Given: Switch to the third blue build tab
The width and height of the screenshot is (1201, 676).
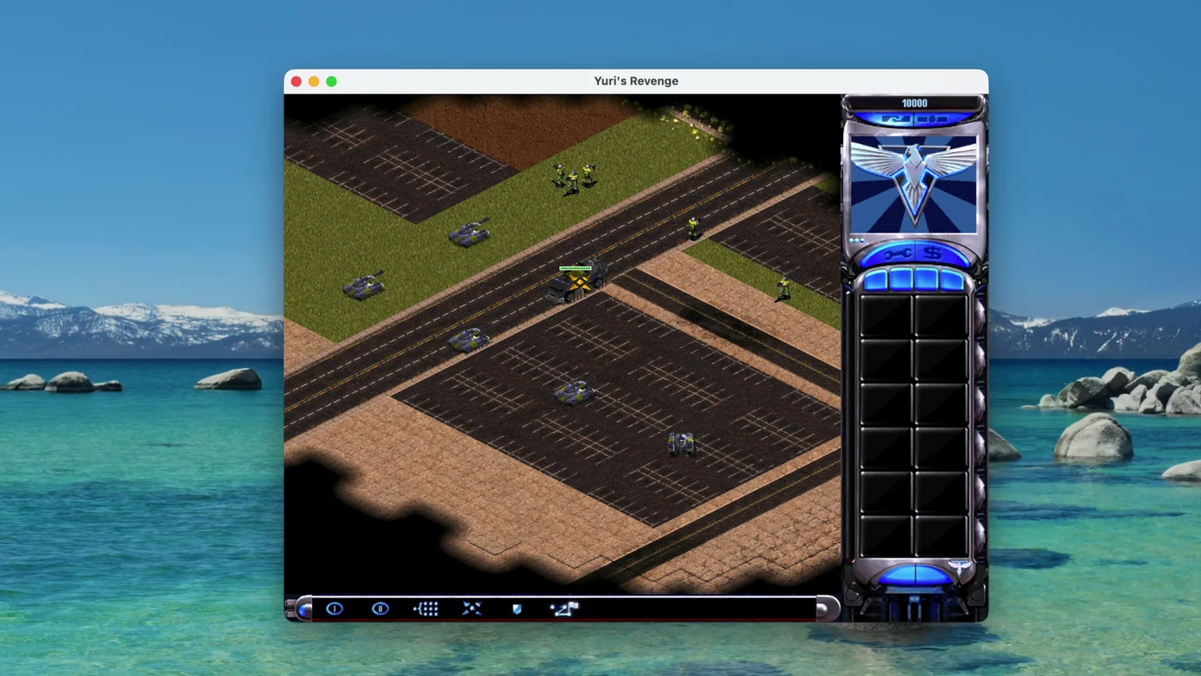Looking at the screenshot, I should pos(926,280).
